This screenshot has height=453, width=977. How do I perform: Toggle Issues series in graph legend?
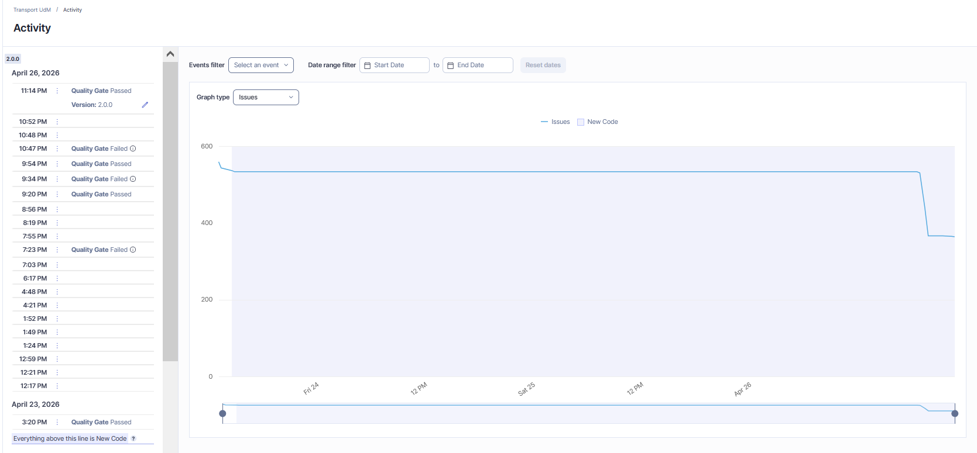point(555,122)
